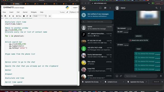This screenshot has height=92, width=164.
Task: Move cell down with the down arrow
Action: [x=13, y=16]
